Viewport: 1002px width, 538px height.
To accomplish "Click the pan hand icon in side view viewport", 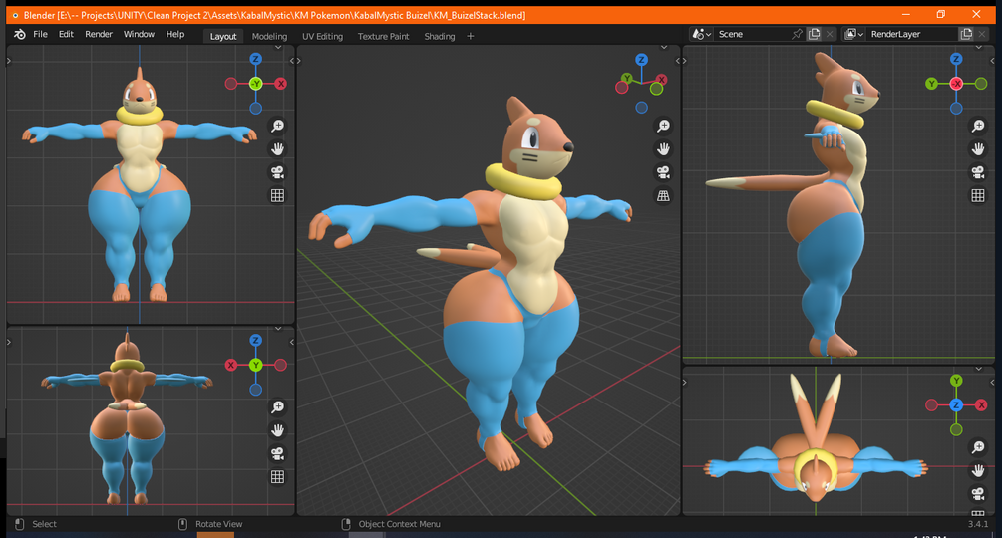I will tap(978, 149).
